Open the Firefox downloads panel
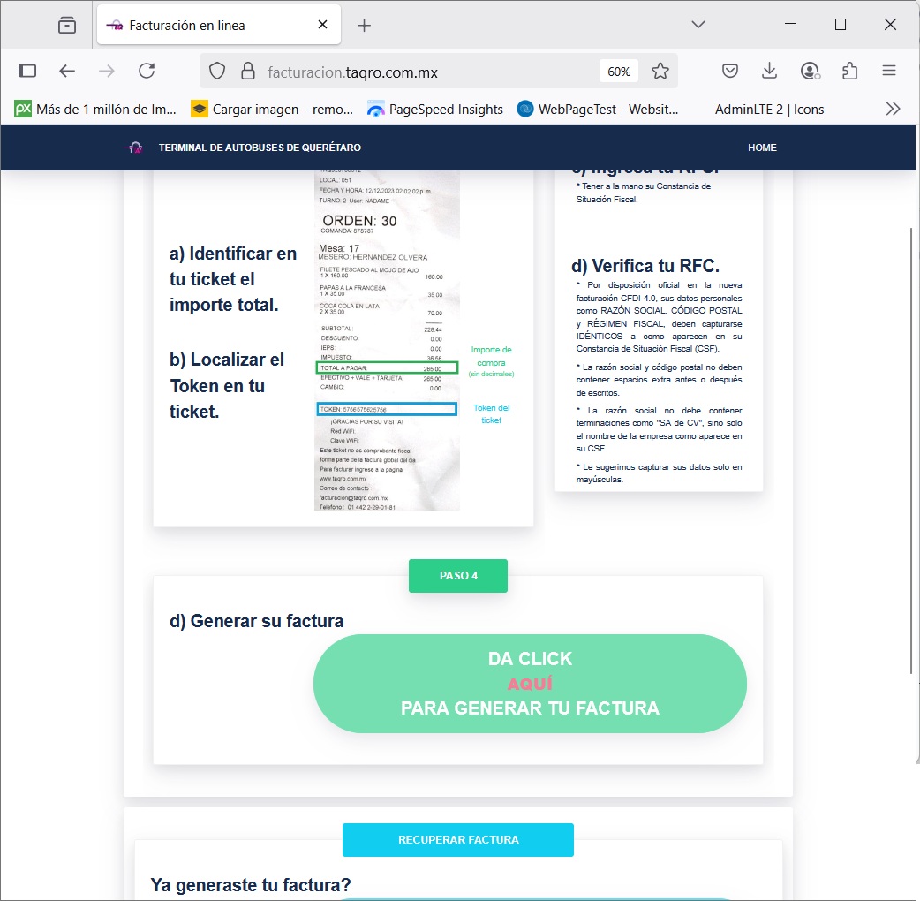Viewport: 920px width, 901px height. [x=769, y=72]
